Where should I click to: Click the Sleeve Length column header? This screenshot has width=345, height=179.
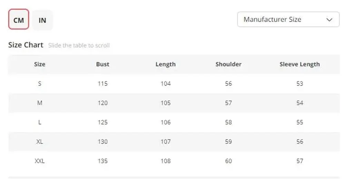299,64
